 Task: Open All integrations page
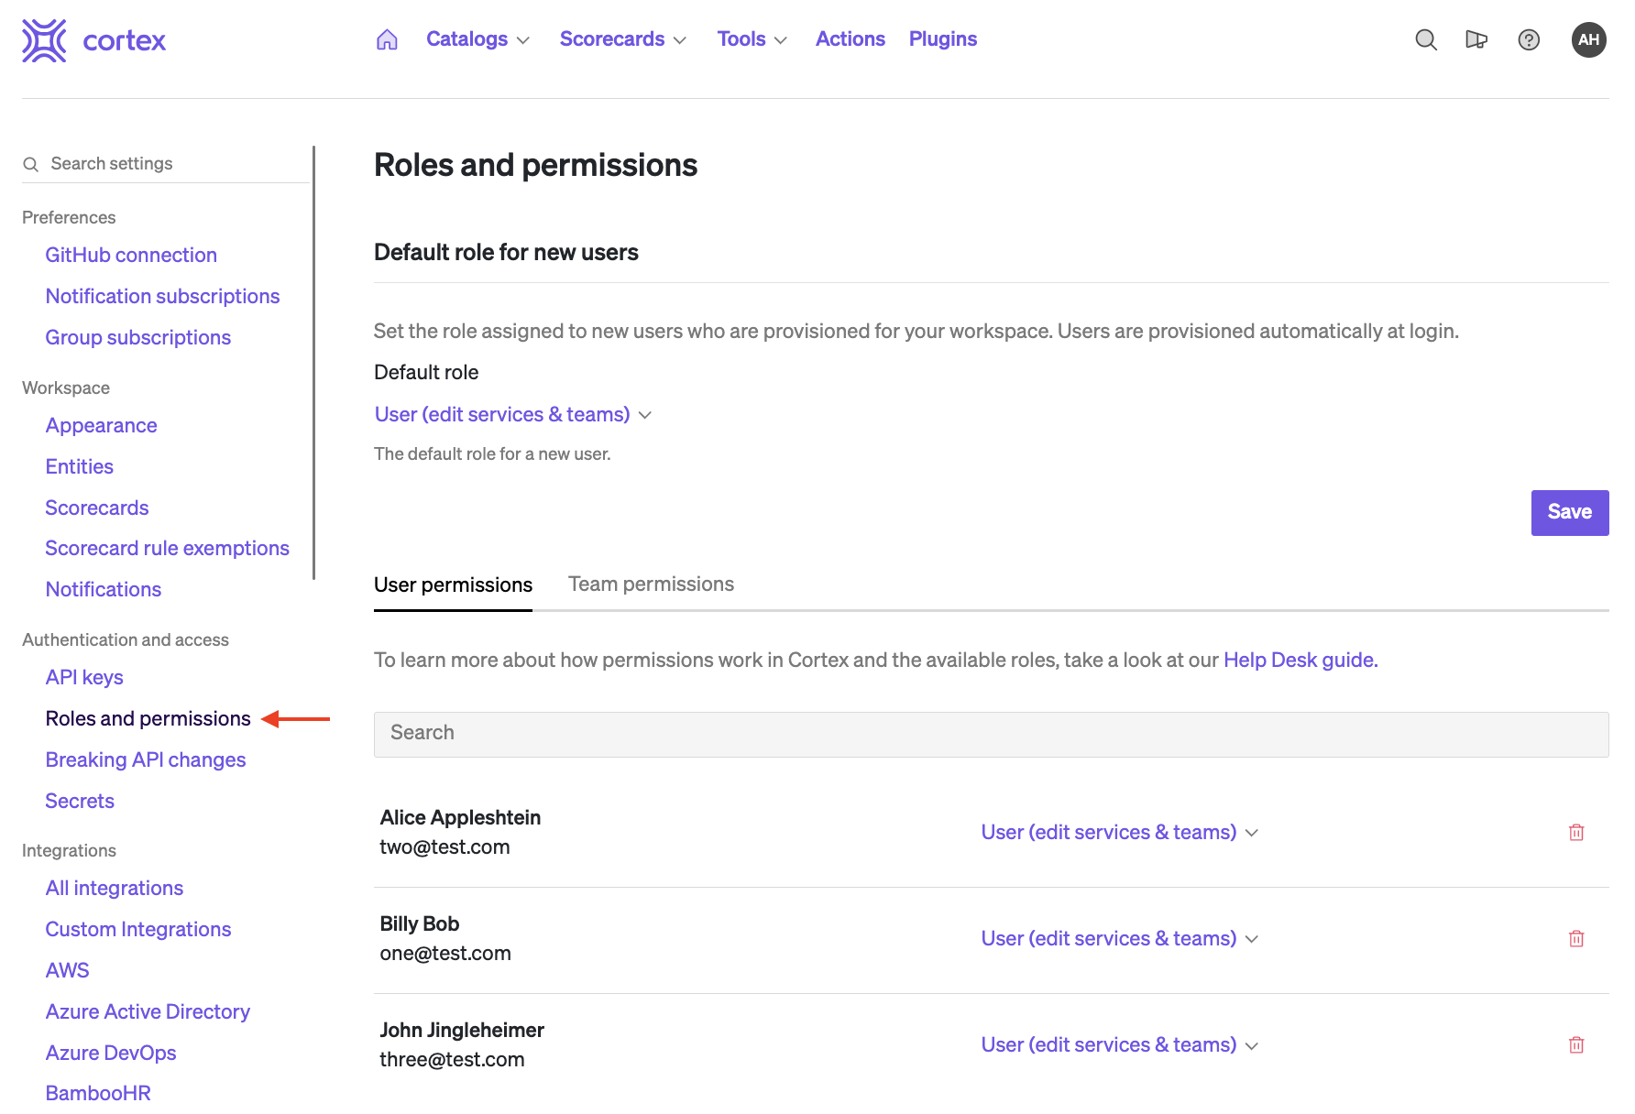(114, 888)
